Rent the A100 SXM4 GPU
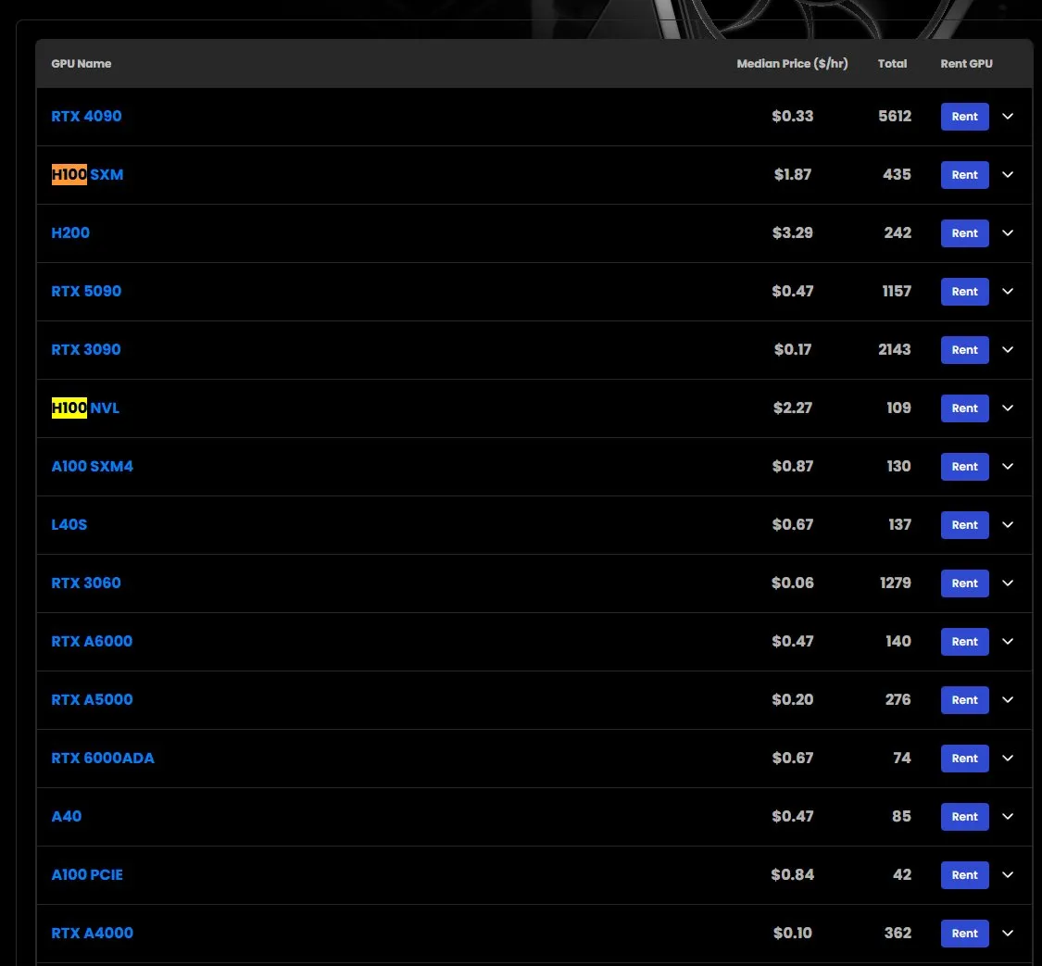This screenshot has width=1042, height=966. tap(964, 467)
